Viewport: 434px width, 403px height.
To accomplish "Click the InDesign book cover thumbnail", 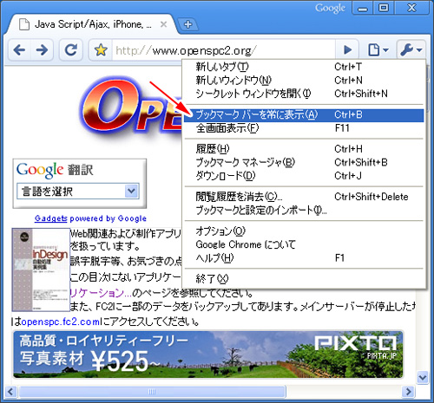I will pos(41,270).
